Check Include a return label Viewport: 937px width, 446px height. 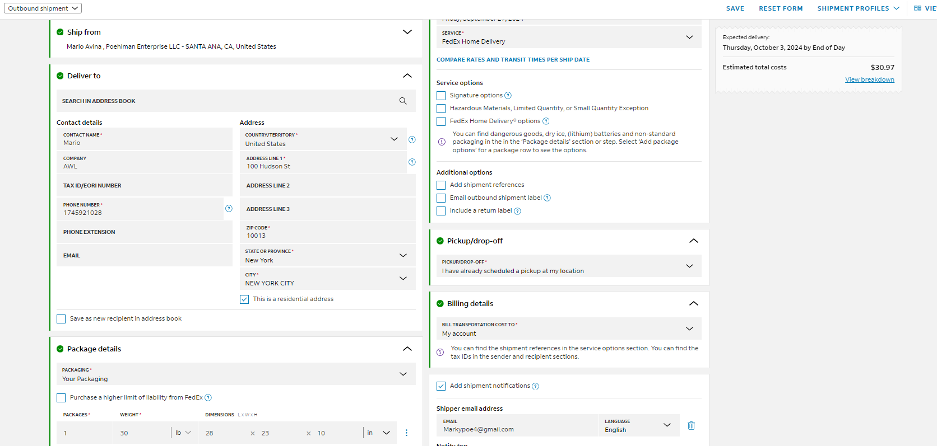[x=441, y=211]
